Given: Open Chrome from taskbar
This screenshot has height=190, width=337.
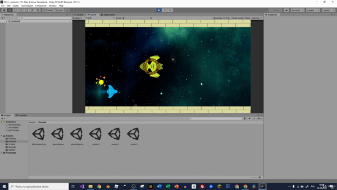Looking at the screenshot, I should point(99,186).
